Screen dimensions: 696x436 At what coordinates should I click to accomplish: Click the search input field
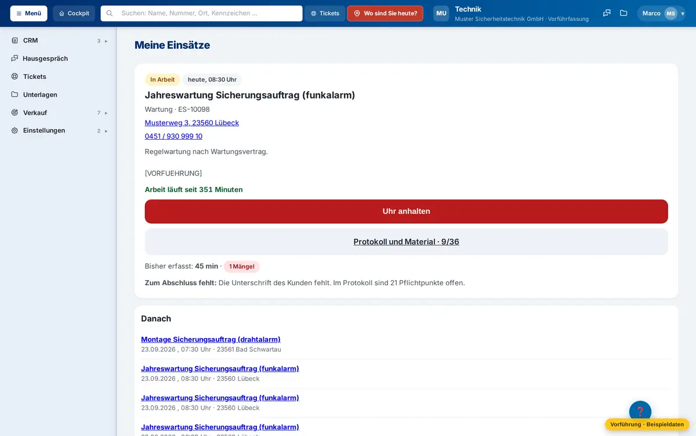[x=202, y=13]
